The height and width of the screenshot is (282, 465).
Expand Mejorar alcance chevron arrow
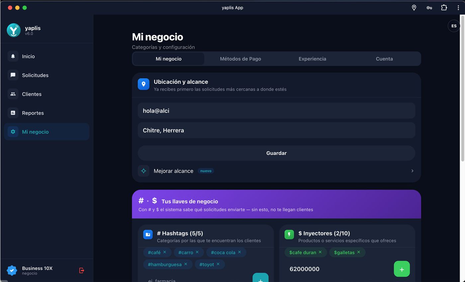point(412,171)
